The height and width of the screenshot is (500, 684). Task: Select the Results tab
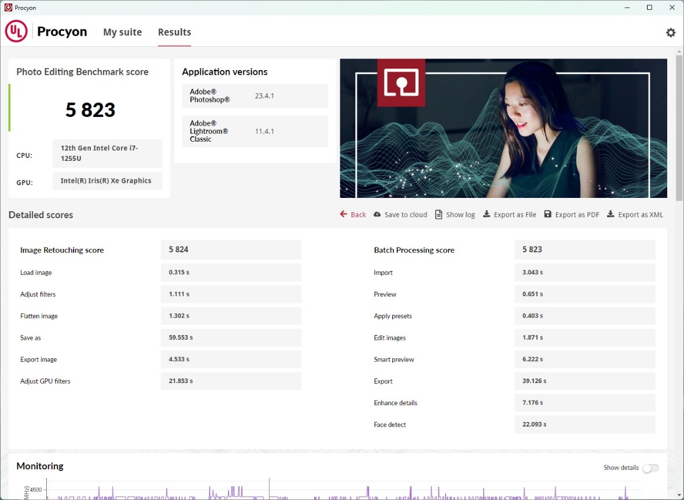point(174,32)
